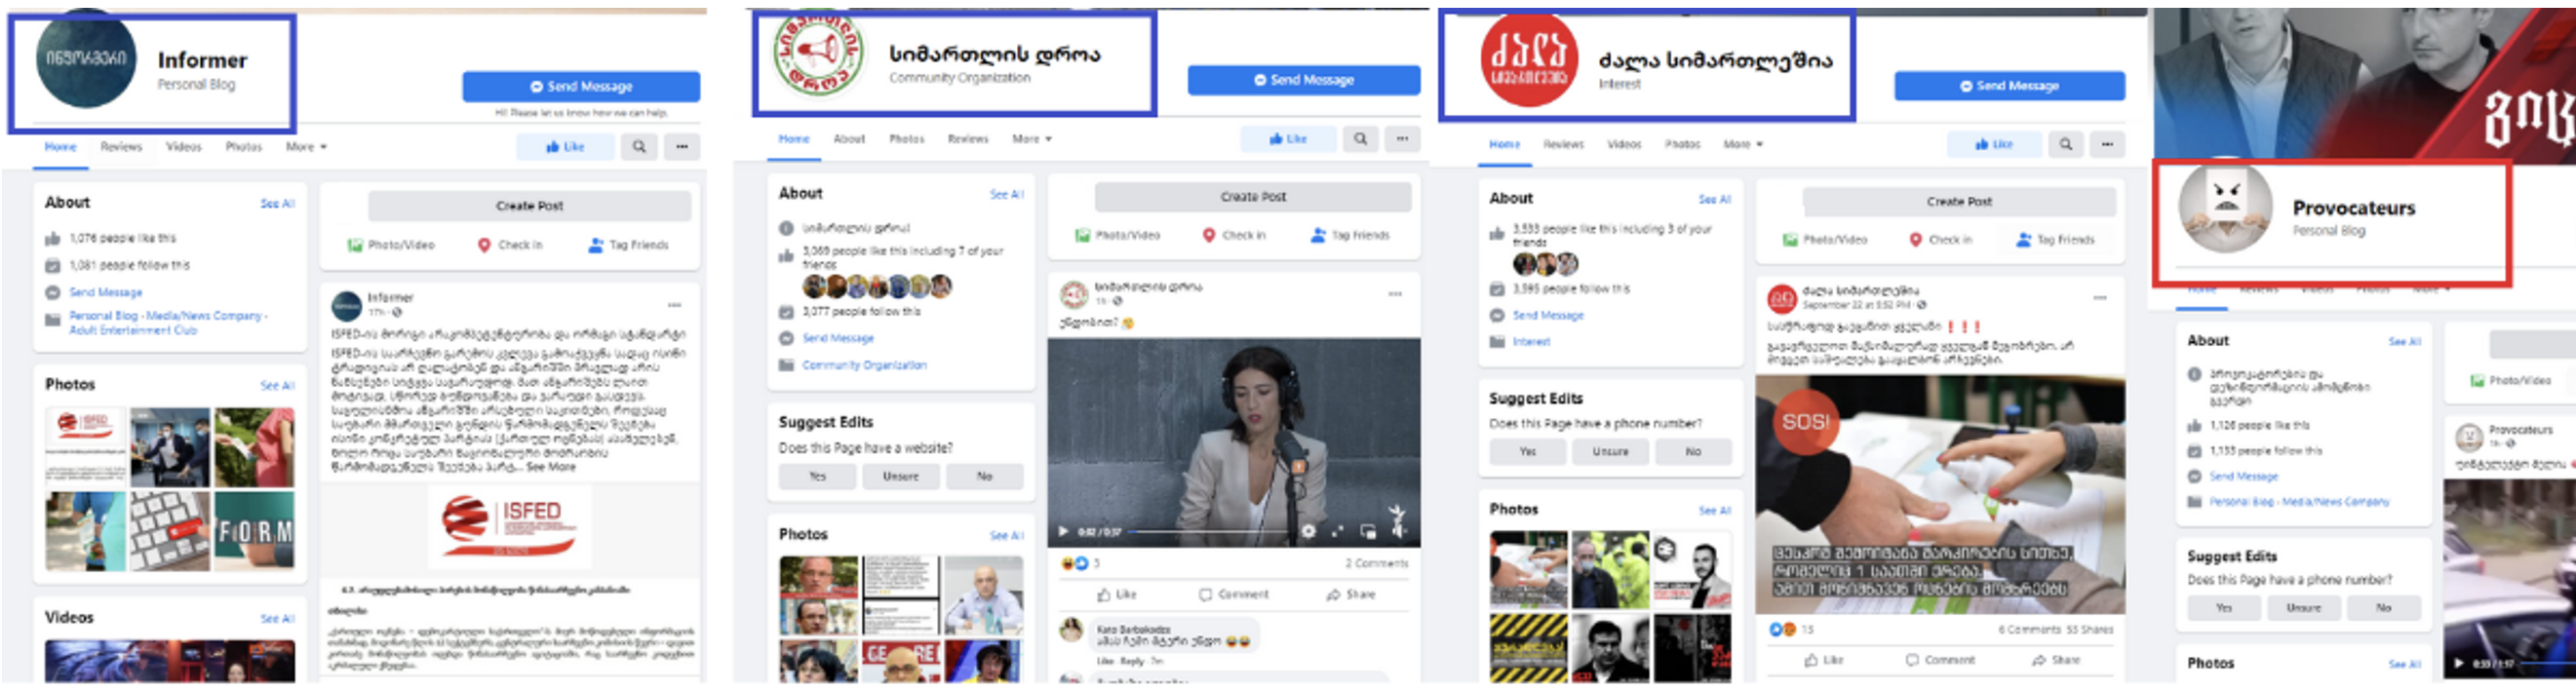Share the Community Organization page video post
Screen dimensions: 2576x690
(1350, 595)
